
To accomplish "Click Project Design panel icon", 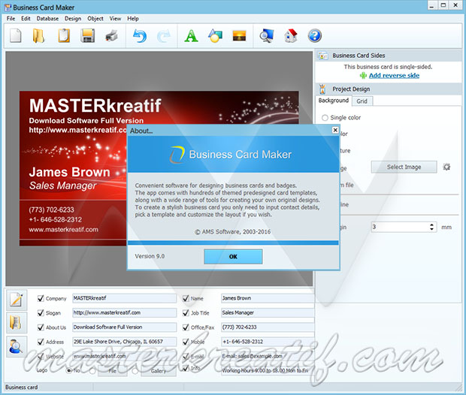I will click(x=322, y=89).
